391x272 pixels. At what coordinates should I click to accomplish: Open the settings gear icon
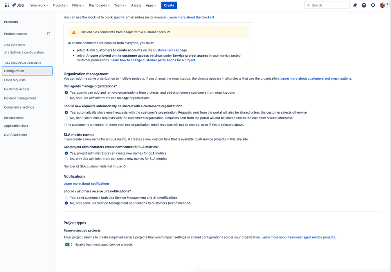coord(373,5)
